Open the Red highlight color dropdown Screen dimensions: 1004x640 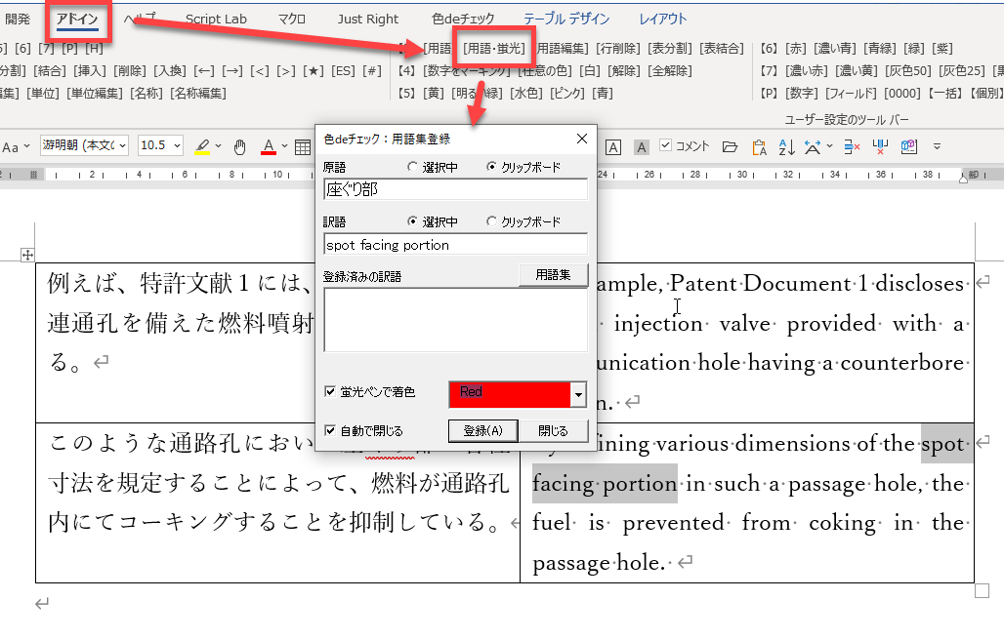578,394
